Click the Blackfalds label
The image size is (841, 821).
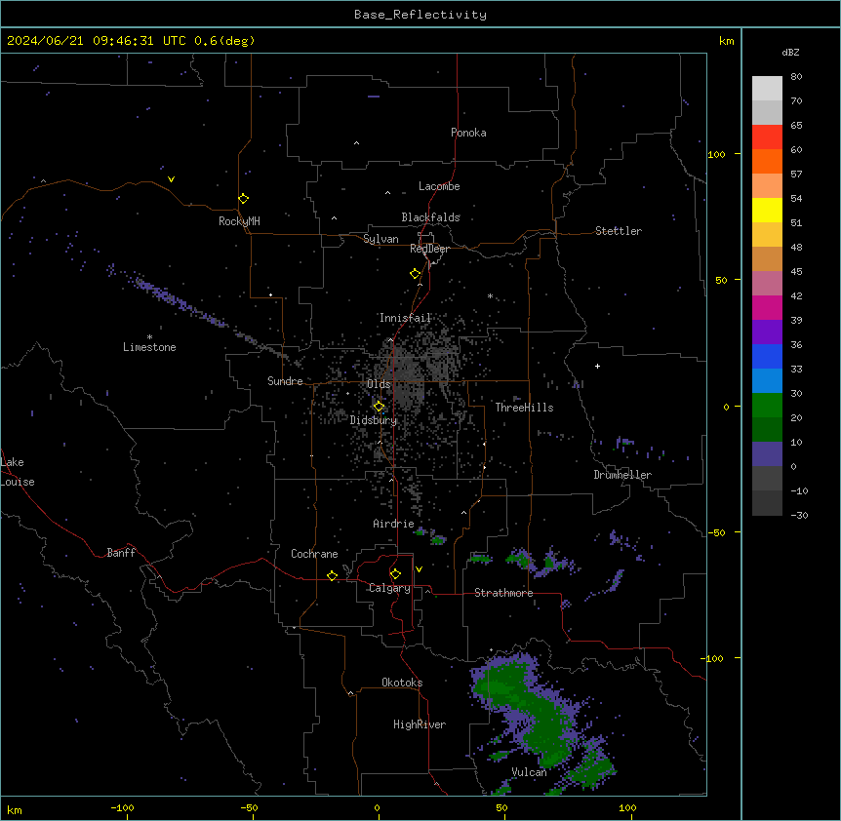coord(430,217)
